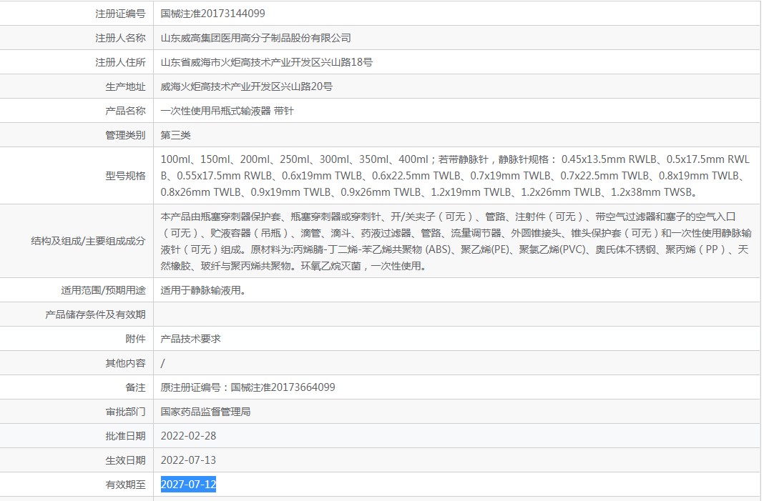
Task: Click the 产品名称 label
Action: 125,111
